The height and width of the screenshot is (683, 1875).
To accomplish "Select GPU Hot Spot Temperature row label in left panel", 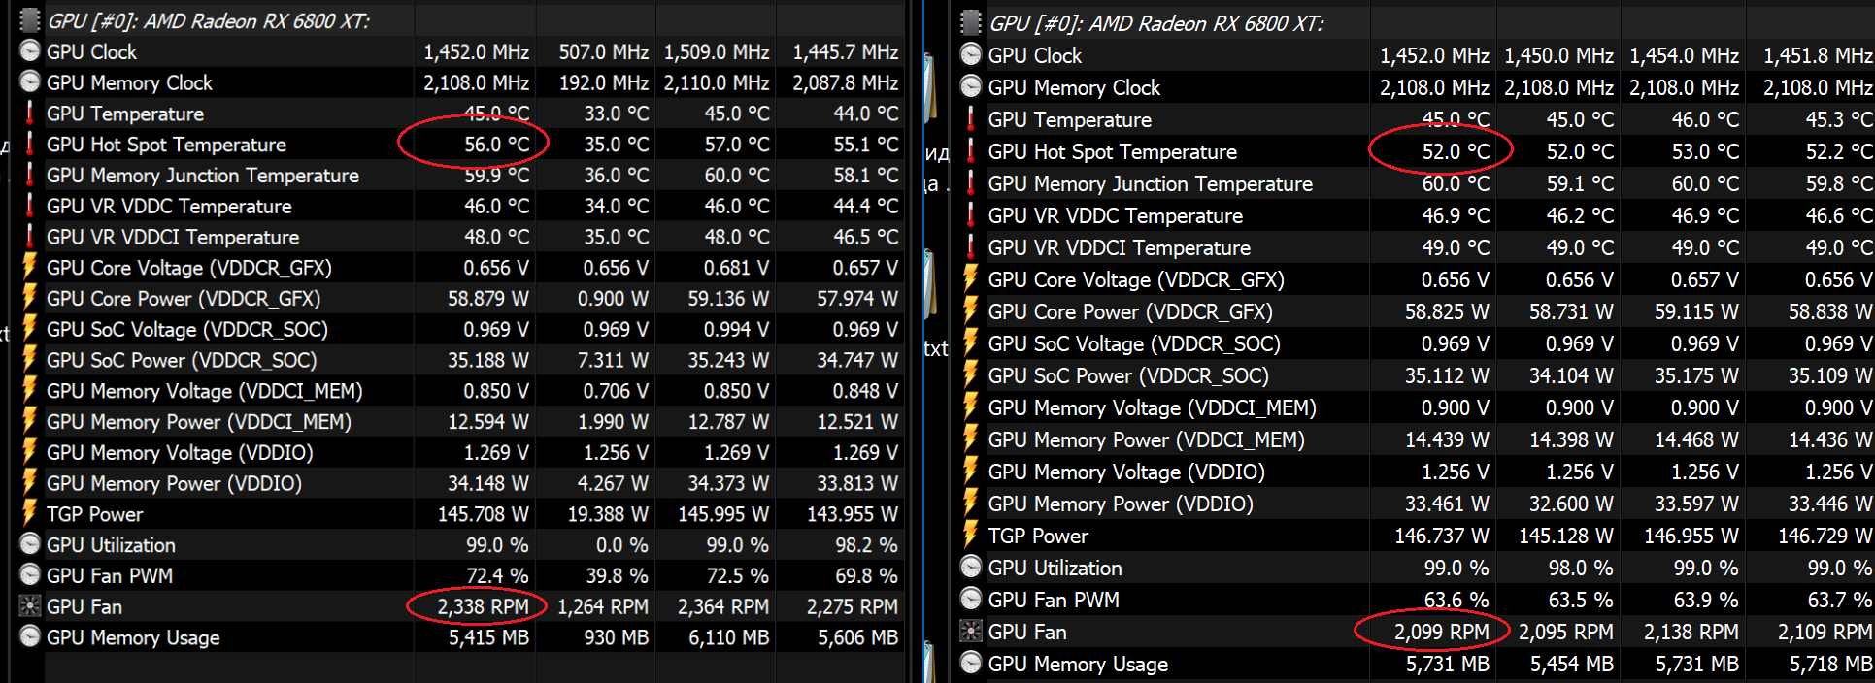I will tap(166, 145).
